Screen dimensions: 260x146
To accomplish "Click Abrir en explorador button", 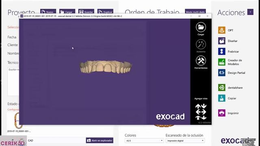I will (100, 140).
